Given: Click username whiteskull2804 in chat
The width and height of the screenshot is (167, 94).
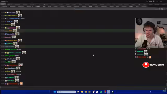Looking at the screenshot, I should tap(11, 50).
